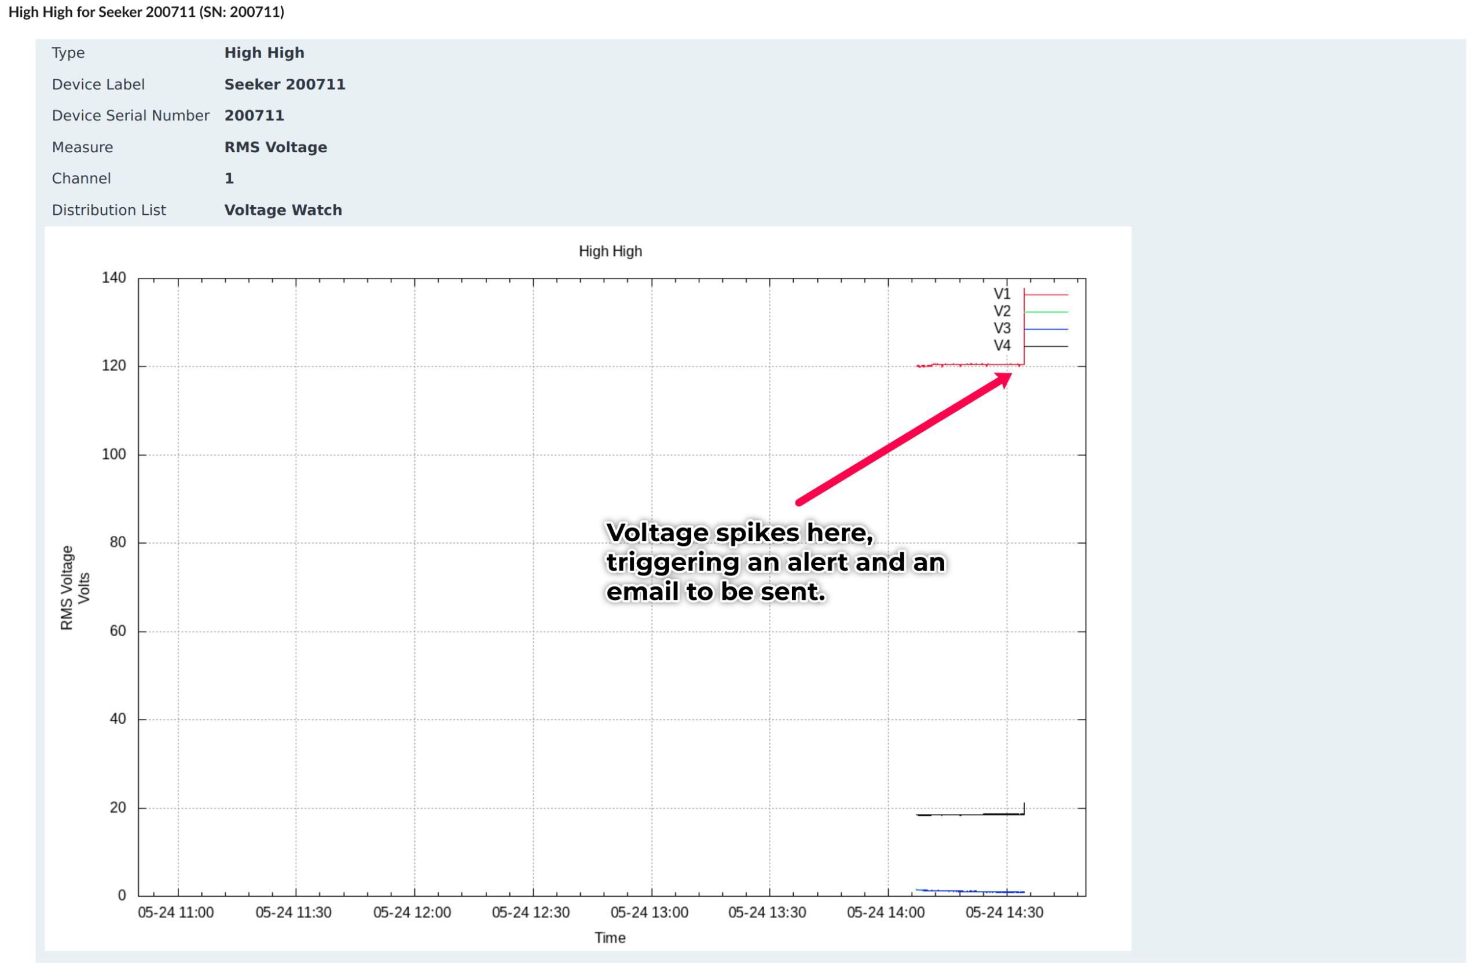Select the V3 legend entry

1003,328
